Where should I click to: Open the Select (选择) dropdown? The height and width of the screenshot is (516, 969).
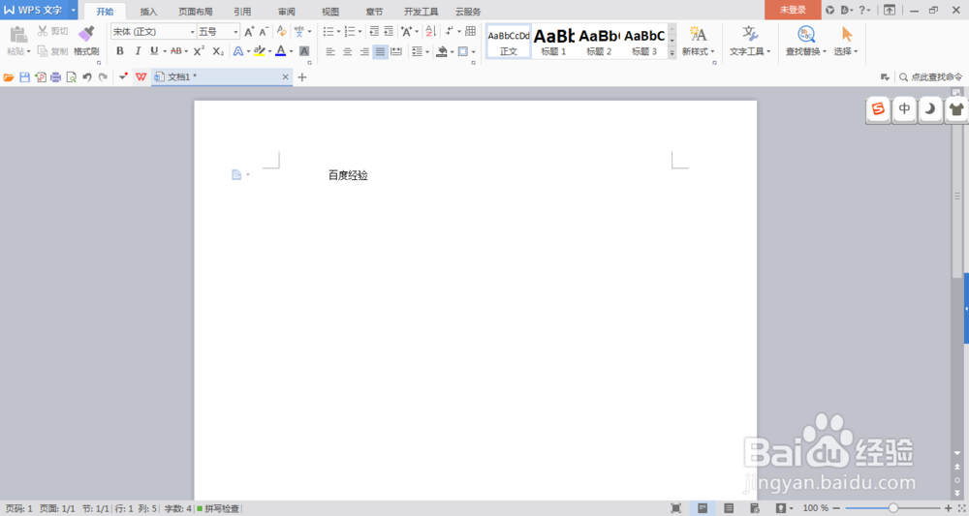pyautogui.click(x=846, y=52)
